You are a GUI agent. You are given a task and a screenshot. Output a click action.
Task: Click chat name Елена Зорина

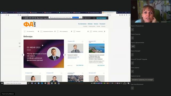pyautogui.click(x=135, y=67)
